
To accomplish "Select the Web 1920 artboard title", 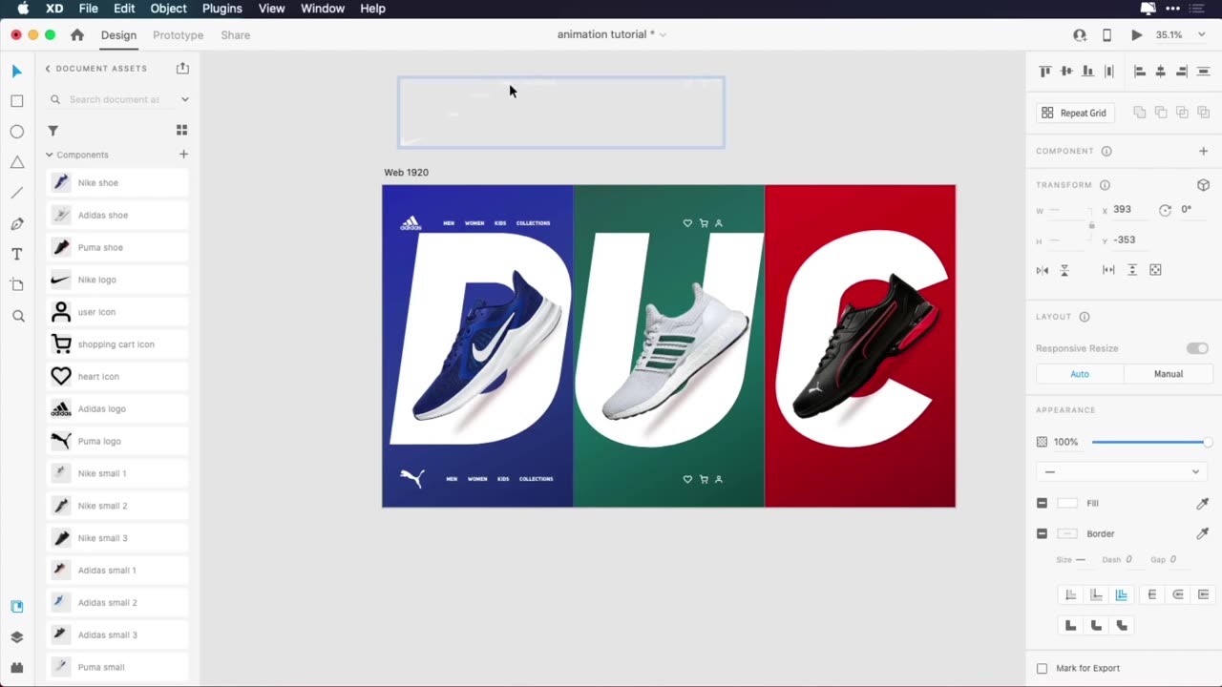I will [x=406, y=173].
